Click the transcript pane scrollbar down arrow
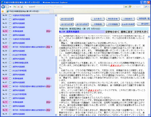Image resolution: width=151 pixels, height=117 pixels. (149, 115)
